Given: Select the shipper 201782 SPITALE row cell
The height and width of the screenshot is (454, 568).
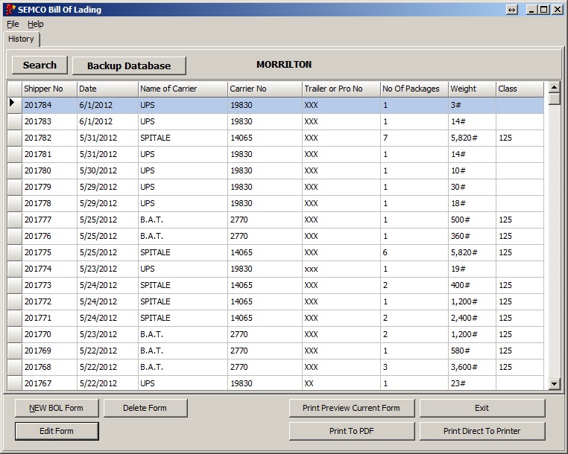Looking at the screenshot, I should [182, 138].
